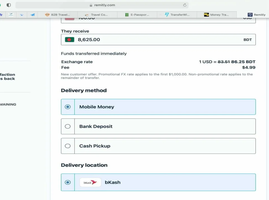The image size is (269, 200).
Task: Select the Bank Deposit radio button
Action: click(68, 126)
